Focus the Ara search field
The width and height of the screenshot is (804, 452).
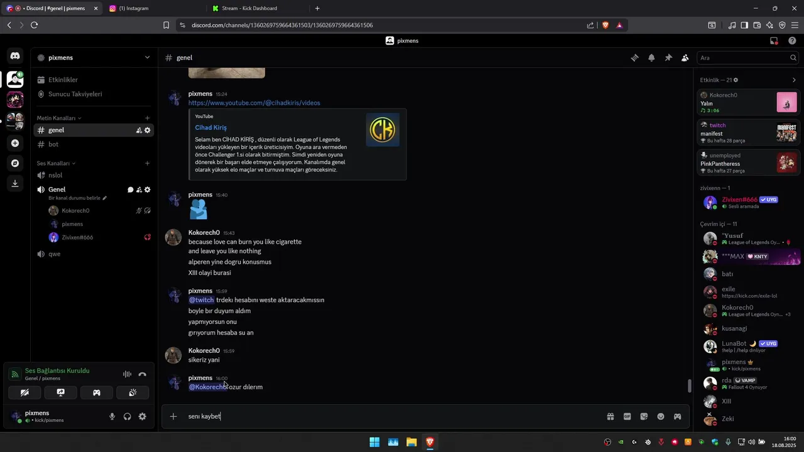point(747,58)
